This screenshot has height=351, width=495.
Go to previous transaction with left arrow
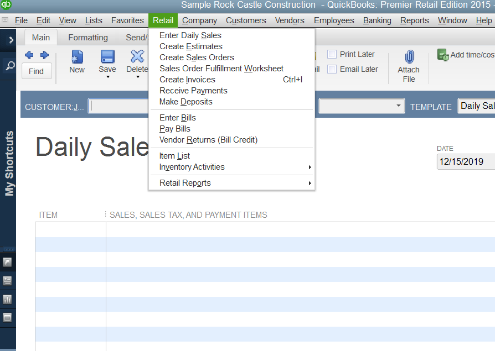coord(29,55)
